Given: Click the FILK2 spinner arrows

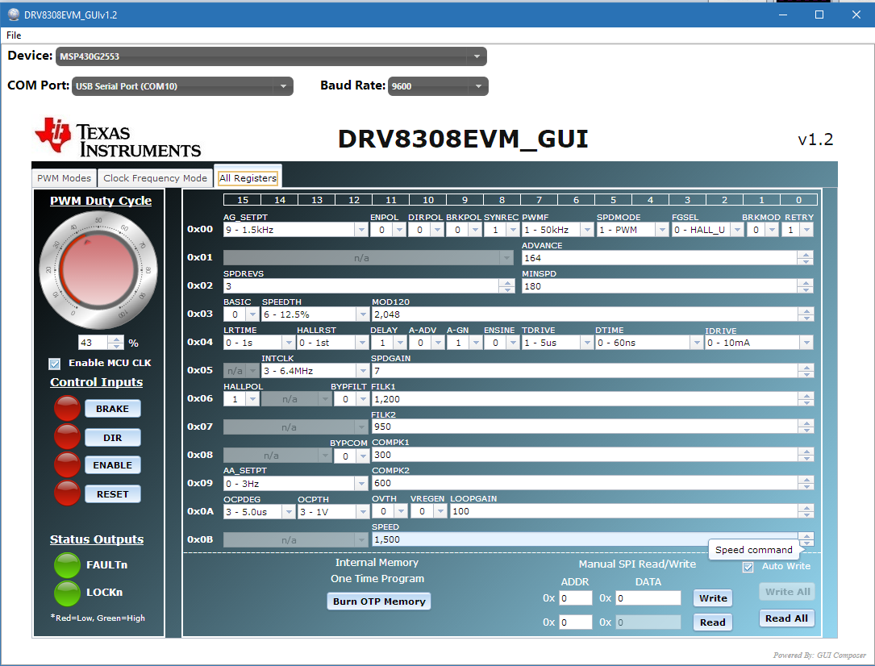Looking at the screenshot, I should [806, 427].
